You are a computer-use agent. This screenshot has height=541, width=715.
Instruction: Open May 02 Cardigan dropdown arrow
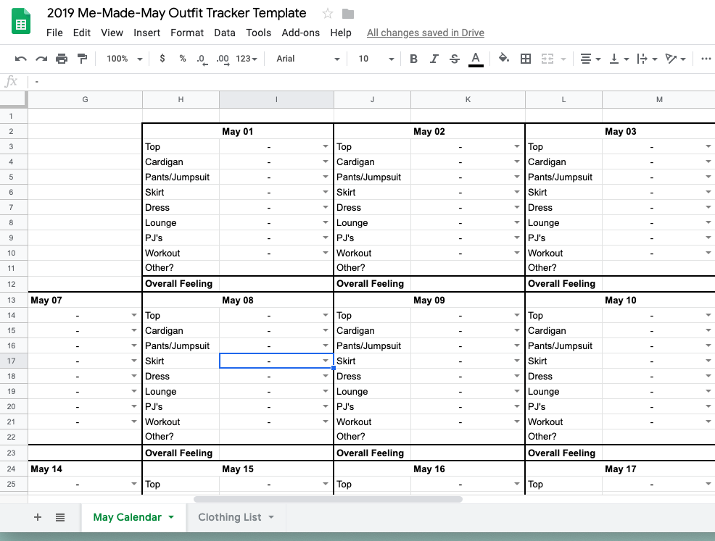[x=516, y=162]
